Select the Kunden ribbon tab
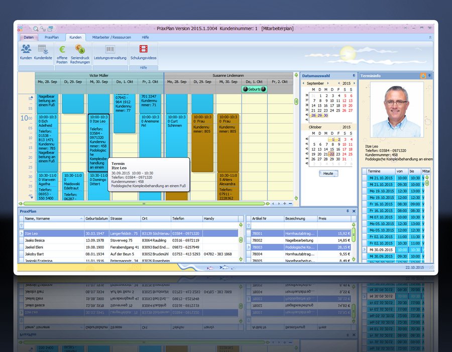The width and height of the screenshot is (452, 352). (x=75, y=37)
